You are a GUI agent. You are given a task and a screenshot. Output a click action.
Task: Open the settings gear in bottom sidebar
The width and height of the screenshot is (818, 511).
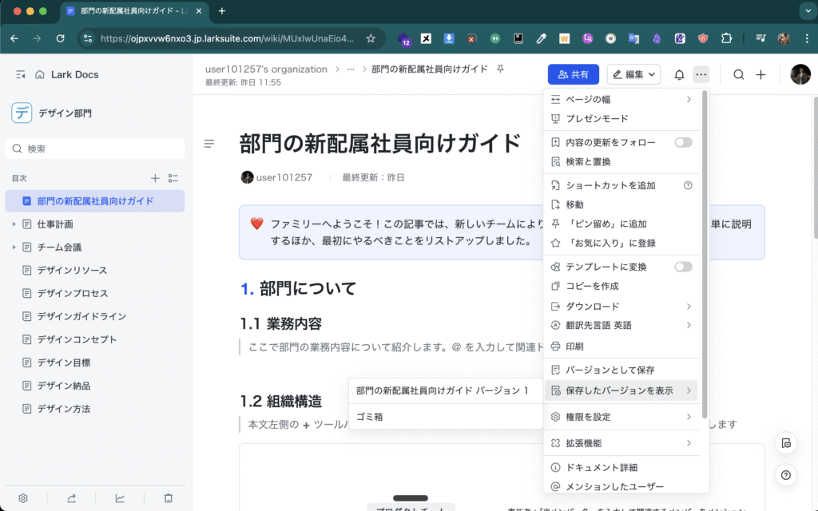point(23,498)
